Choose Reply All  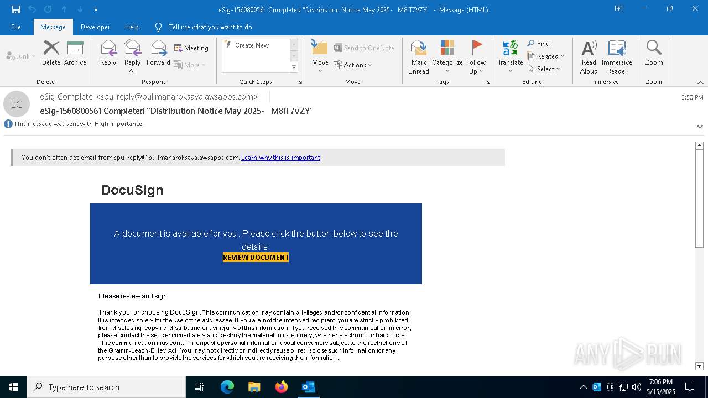click(x=132, y=56)
